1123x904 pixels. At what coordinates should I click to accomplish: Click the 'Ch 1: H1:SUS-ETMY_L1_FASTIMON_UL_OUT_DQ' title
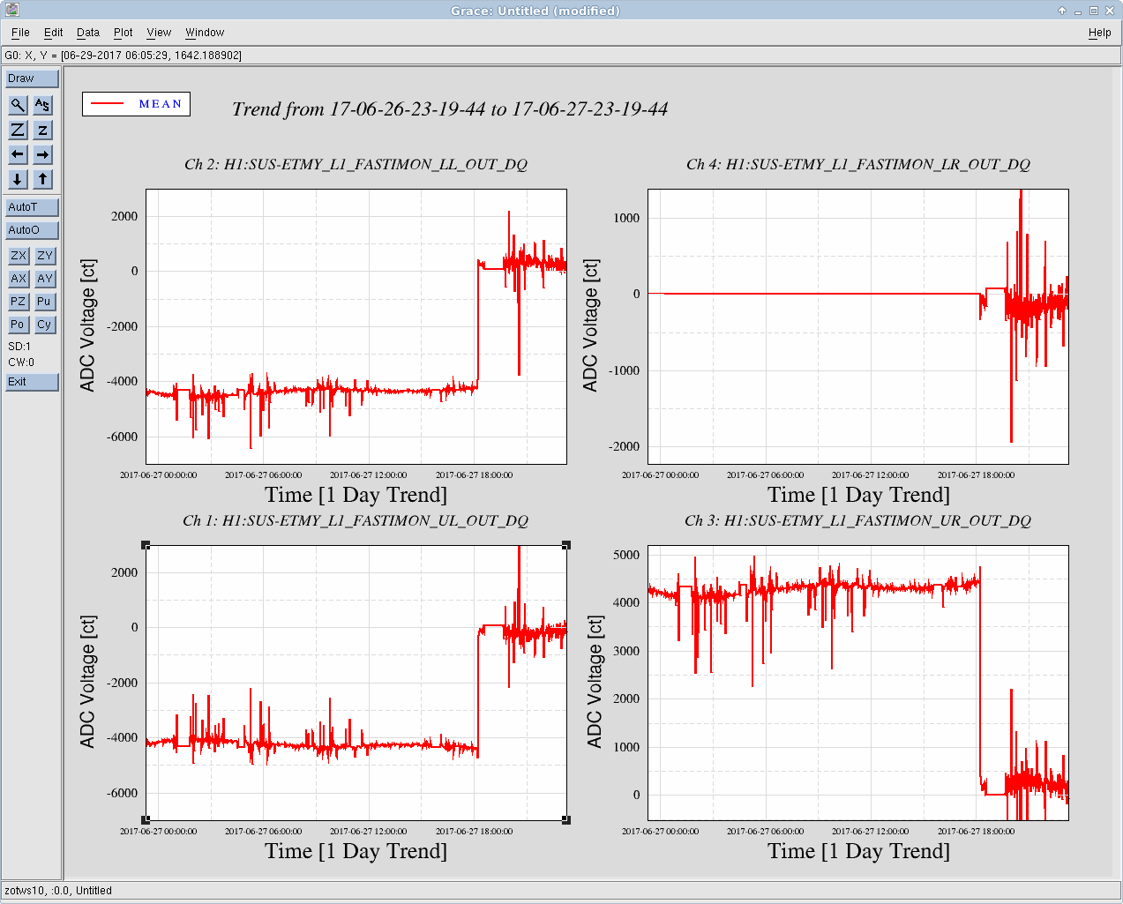(356, 521)
